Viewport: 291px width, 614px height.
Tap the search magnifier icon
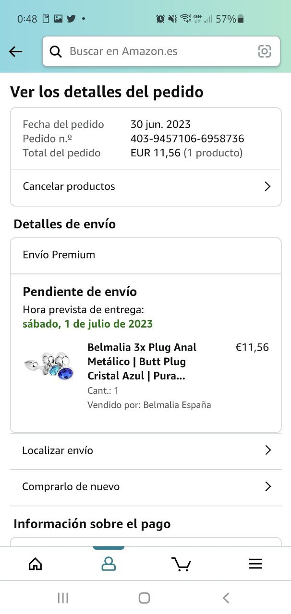pos(56,52)
